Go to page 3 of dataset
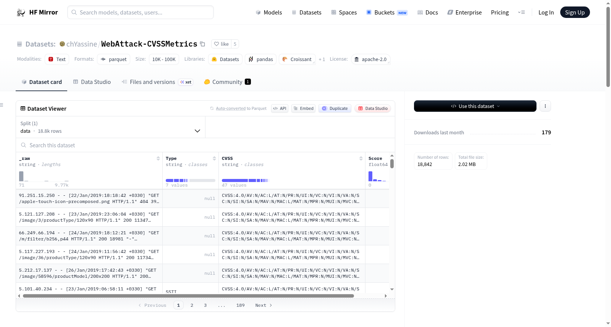 coord(205,305)
